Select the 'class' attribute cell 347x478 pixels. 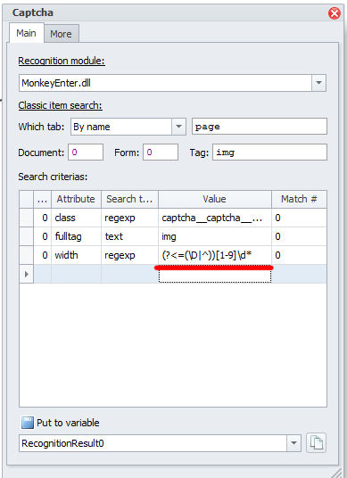[x=76, y=218]
